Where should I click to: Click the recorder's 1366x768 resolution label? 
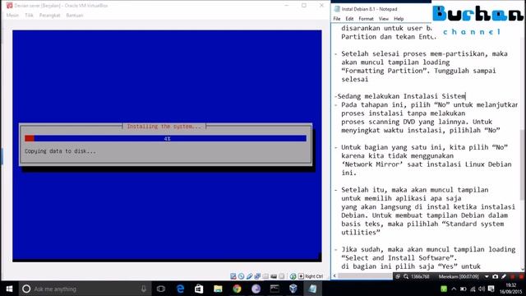click(420, 277)
